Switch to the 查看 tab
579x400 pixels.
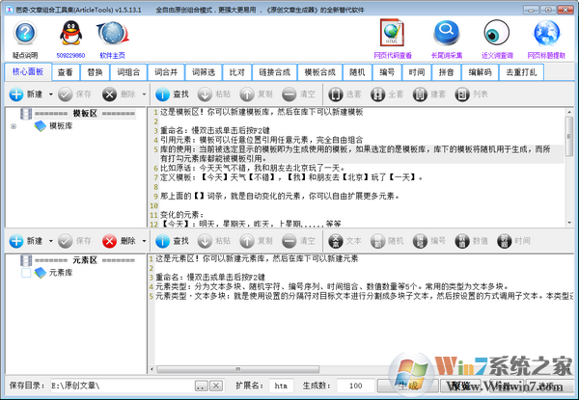(x=66, y=72)
